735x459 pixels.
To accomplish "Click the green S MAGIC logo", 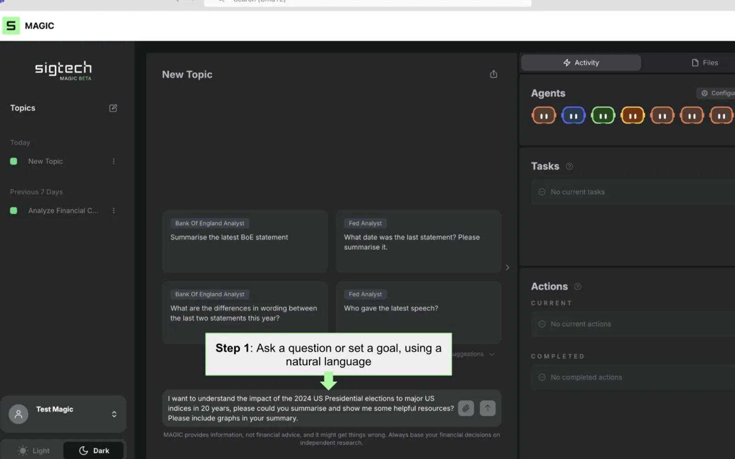I will pos(11,26).
